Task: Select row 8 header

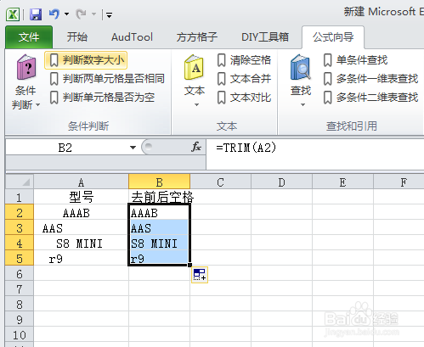Action: (x=20, y=304)
